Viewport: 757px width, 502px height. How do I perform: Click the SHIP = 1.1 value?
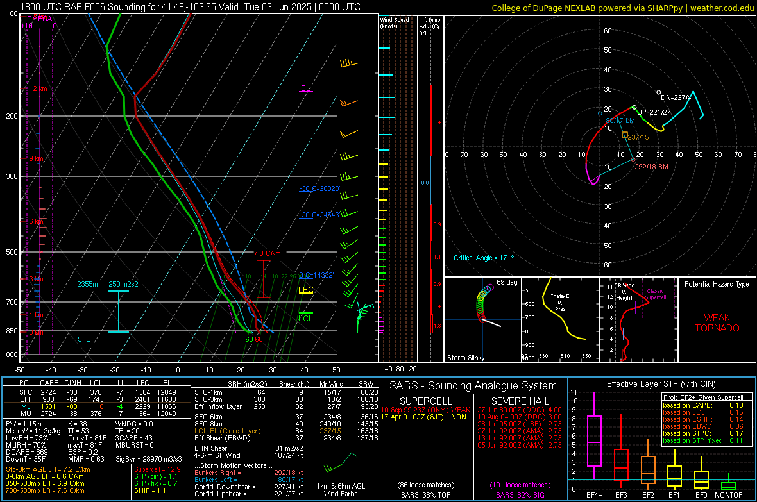point(150,490)
